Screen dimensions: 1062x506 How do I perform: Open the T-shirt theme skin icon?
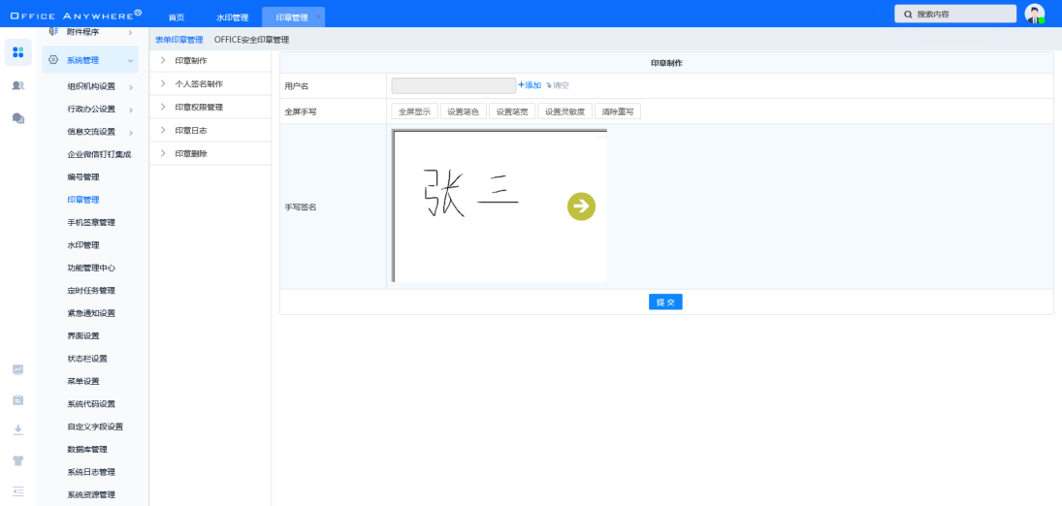click(x=17, y=460)
